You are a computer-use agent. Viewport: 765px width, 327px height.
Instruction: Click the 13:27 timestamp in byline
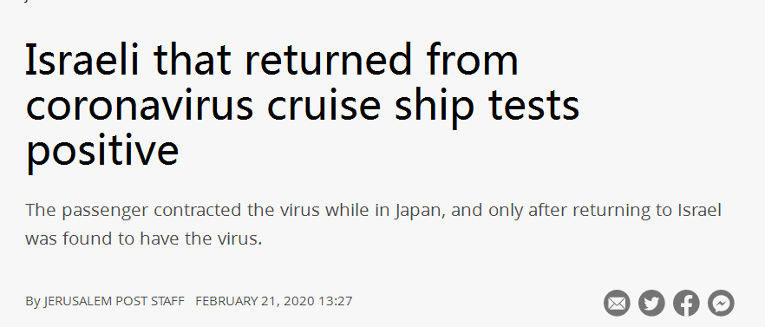coord(336,301)
